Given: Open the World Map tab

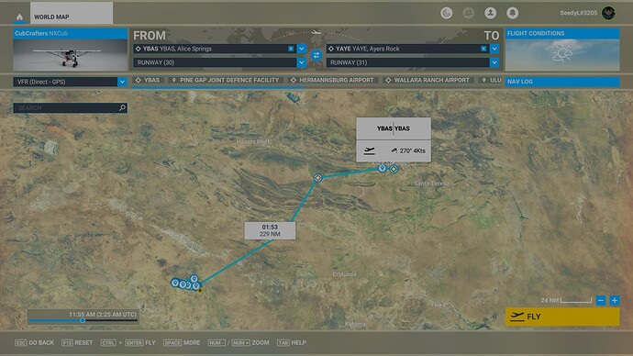Looking at the screenshot, I should [72, 14].
